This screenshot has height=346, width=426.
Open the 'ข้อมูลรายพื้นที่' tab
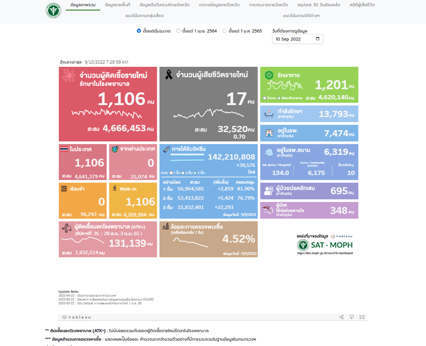(117, 5)
